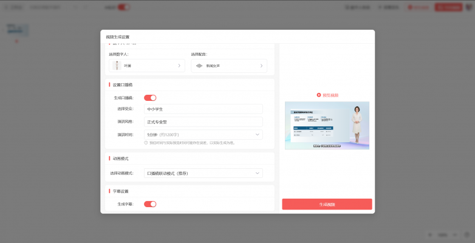Image resolution: width=475 pixels, height=243 pixels.
Task: Open voice picker via 新闻女声 chevron arrow
Action: point(261,66)
